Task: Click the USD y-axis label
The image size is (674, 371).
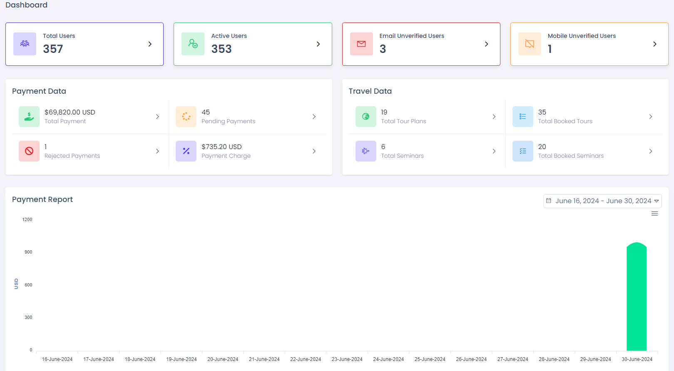Action: [16, 284]
